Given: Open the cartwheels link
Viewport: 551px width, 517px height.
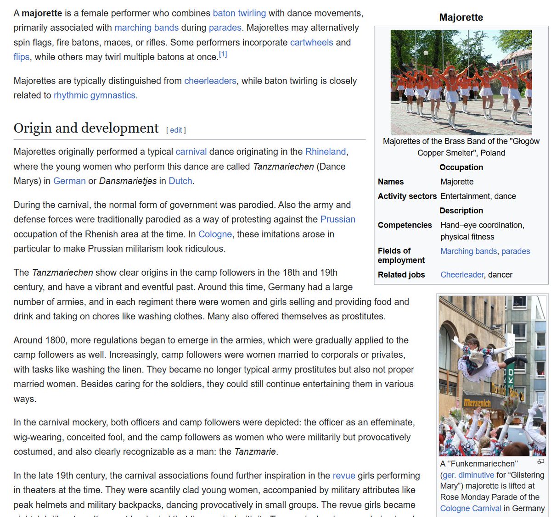Looking at the screenshot, I should tap(312, 42).
